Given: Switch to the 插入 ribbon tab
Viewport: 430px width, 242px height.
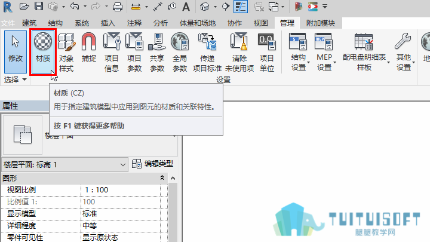Looking at the screenshot, I should click(x=107, y=23).
